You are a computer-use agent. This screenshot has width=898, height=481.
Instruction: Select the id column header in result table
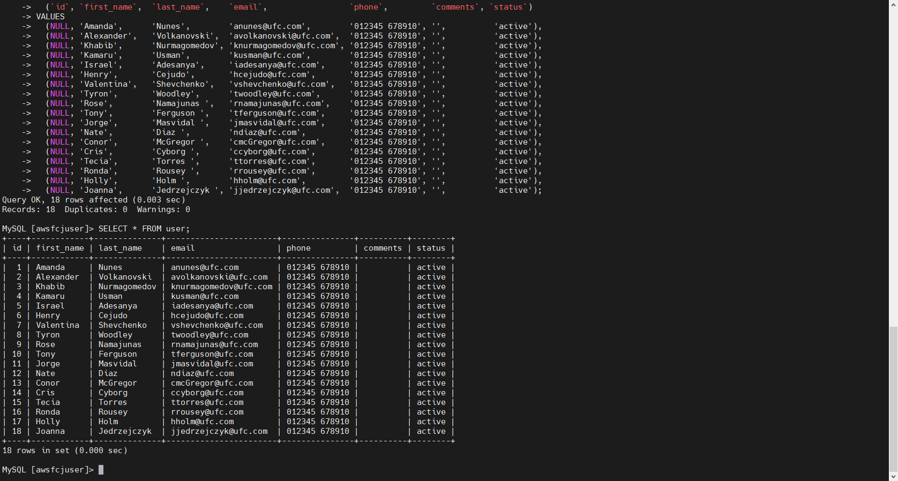coord(17,248)
